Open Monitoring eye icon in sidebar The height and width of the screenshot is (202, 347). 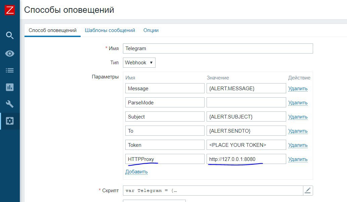[x=10, y=54]
